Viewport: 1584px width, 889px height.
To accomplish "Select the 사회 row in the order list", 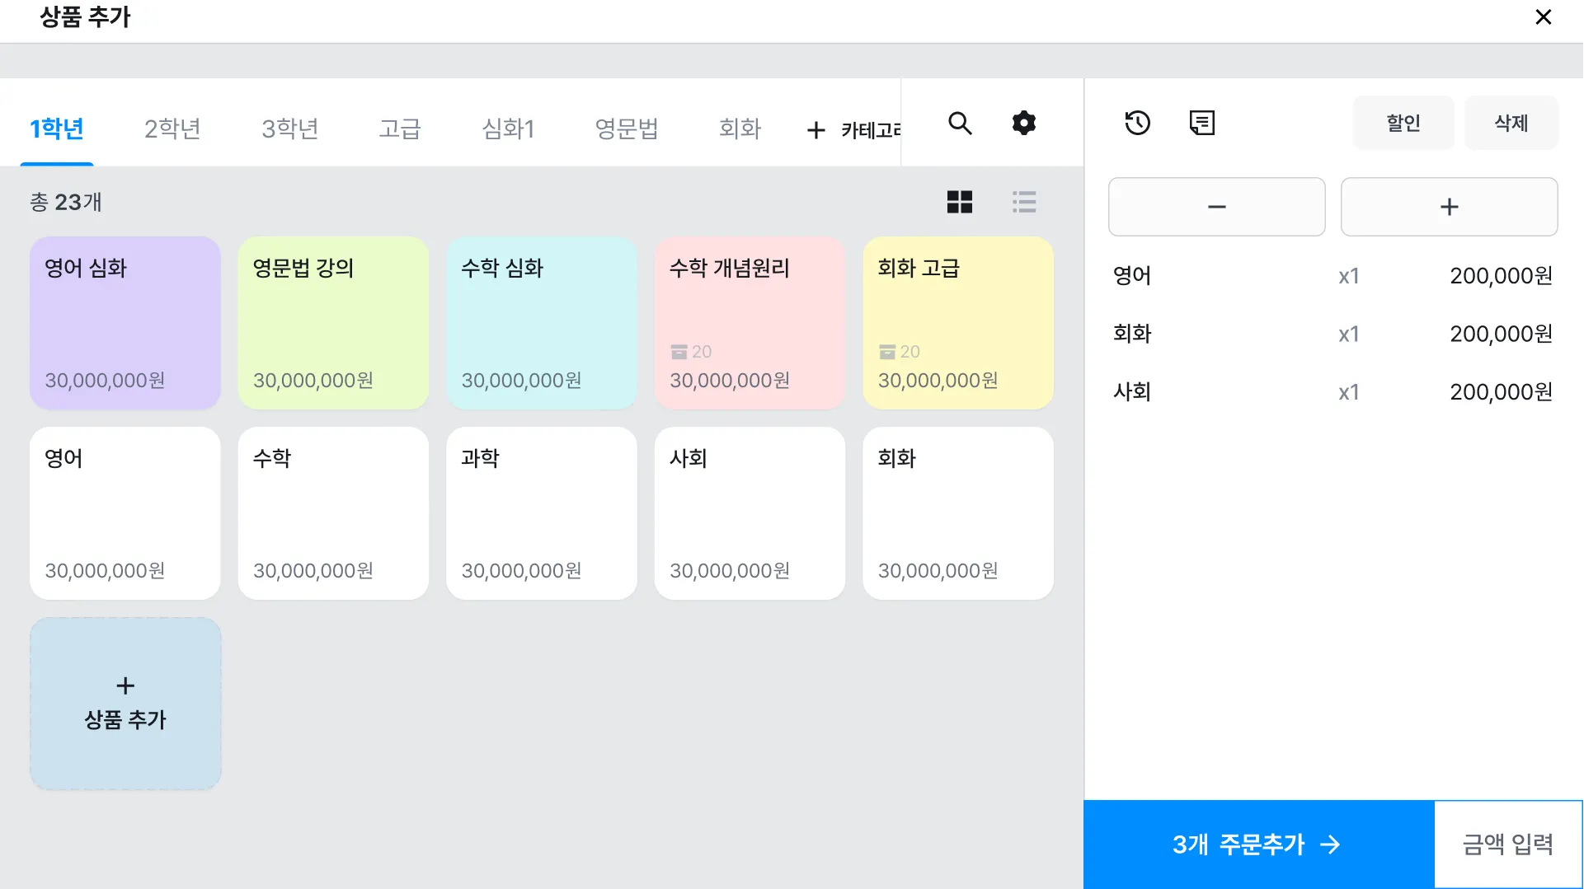I will coord(1333,392).
